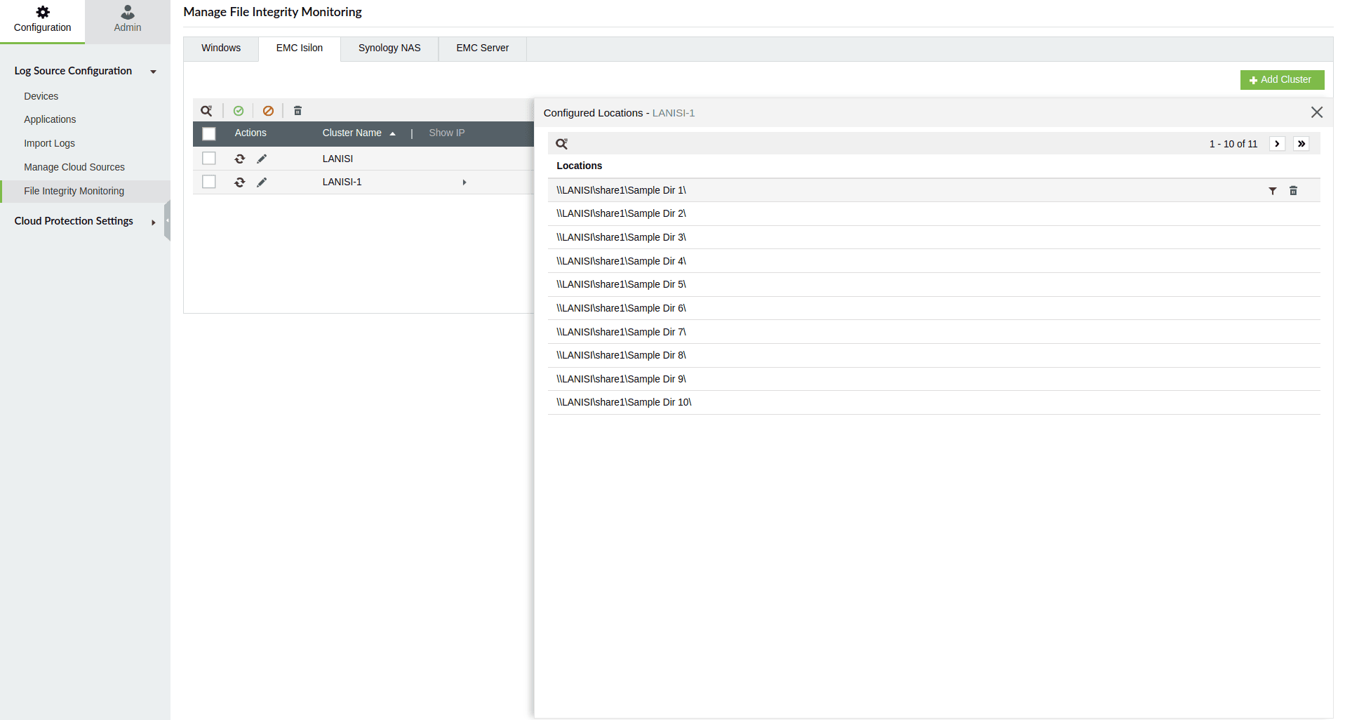Viewport: 1345px width, 720px height.
Task: Open the EMC Server tab
Action: pos(483,48)
